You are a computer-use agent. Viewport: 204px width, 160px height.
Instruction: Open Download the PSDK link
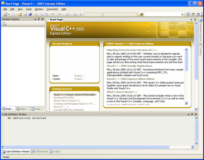(64, 98)
